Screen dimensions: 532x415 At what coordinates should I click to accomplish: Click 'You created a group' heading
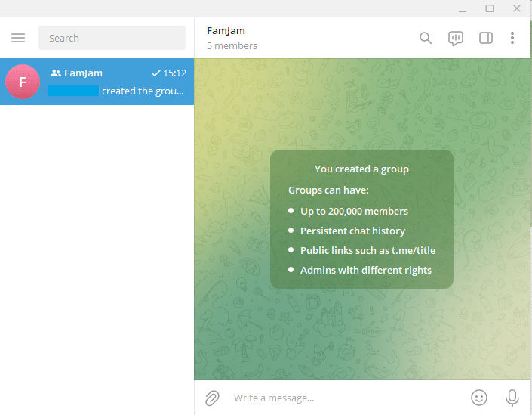(361, 169)
